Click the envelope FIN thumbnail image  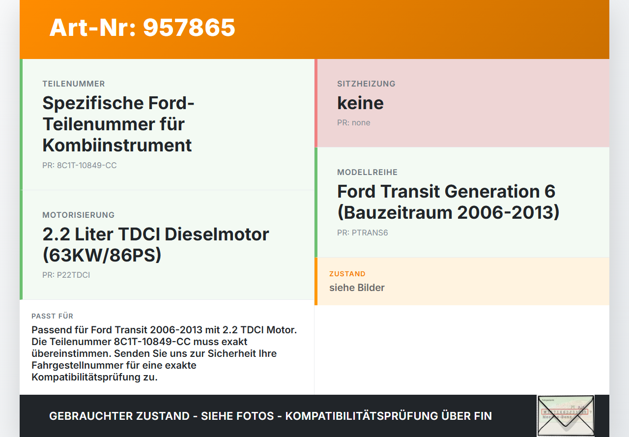(566, 415)
